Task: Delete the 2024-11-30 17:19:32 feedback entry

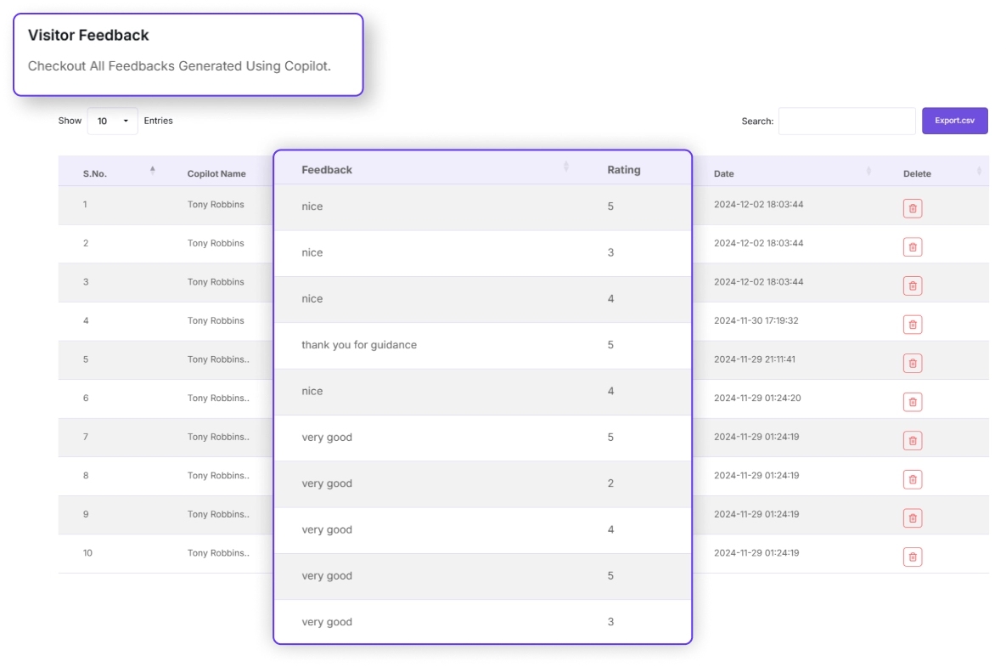Action: pos(913,325)
